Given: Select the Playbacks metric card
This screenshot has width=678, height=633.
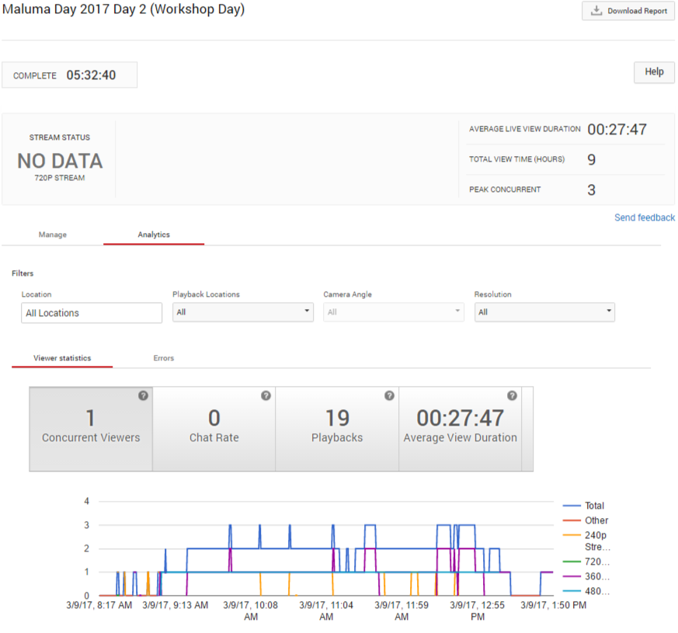Looking at the screenshot, I should (x=337, y=429).
